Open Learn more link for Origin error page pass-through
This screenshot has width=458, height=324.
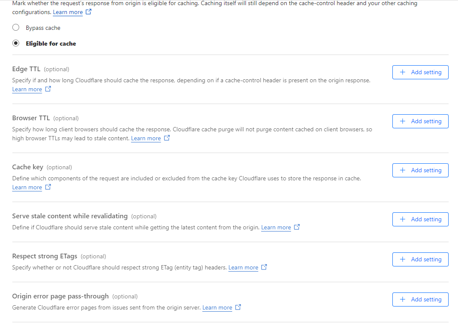[x=217, y=307]
